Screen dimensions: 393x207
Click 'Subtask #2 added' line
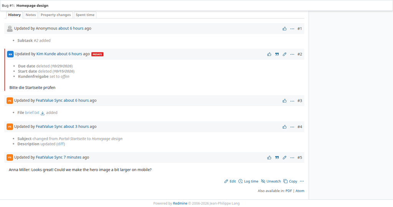click(x=34, y=40)
